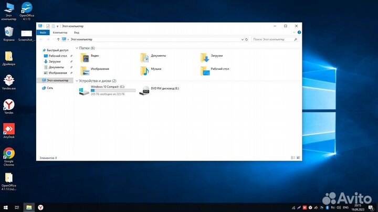Select the Google Chrome desktop shortcut
Viewport: 378px width, 212px height.
pos(9,156)
